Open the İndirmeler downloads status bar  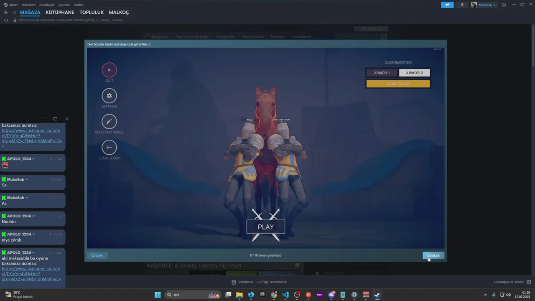[x=259, y=282]
